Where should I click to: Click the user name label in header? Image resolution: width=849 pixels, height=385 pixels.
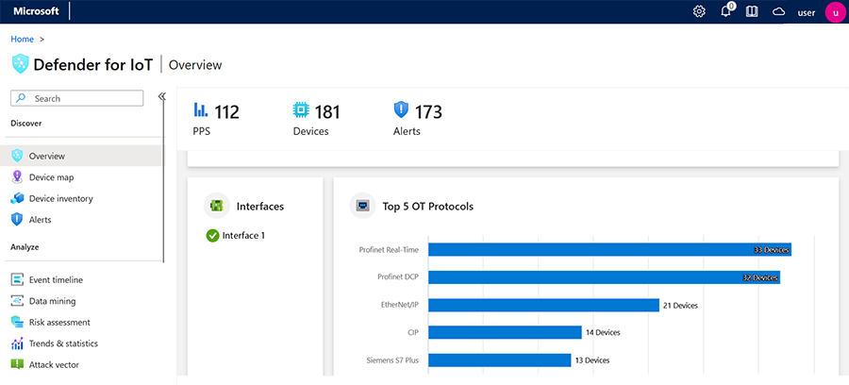click(807, 12)
